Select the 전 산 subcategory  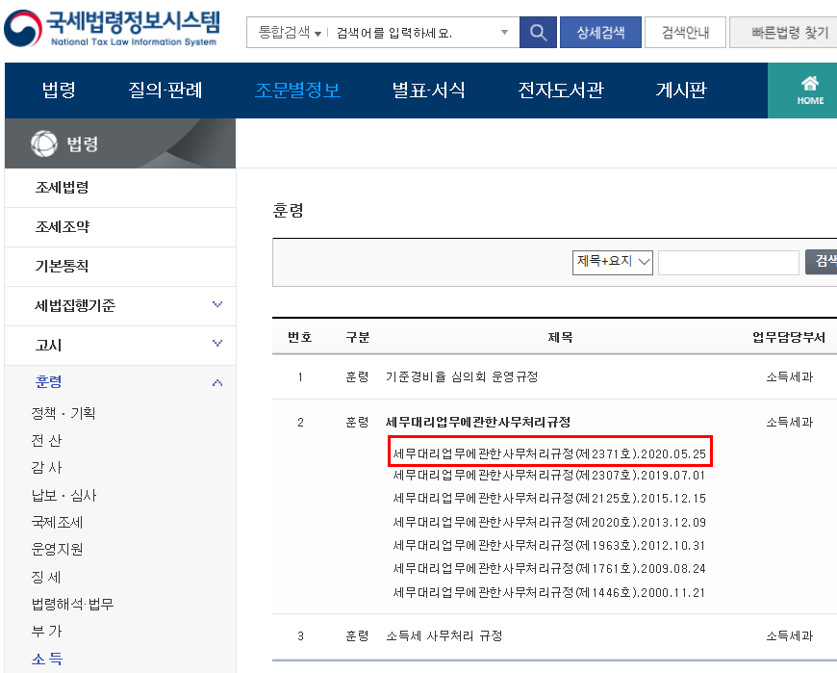[46, 441]
